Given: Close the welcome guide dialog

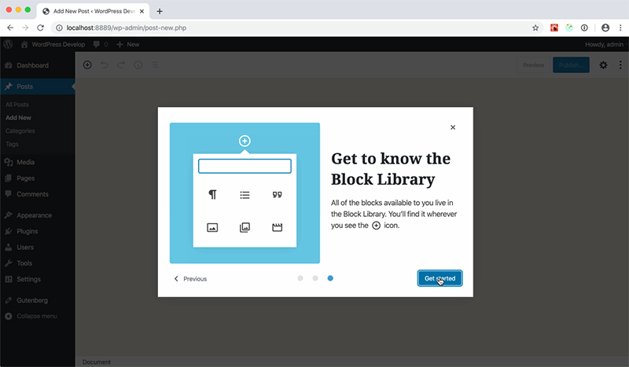Looking at the screenshot, I should [453, 127].
